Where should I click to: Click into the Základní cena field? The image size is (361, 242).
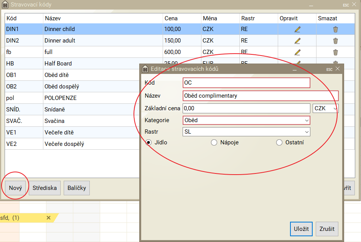pos(246,108)
